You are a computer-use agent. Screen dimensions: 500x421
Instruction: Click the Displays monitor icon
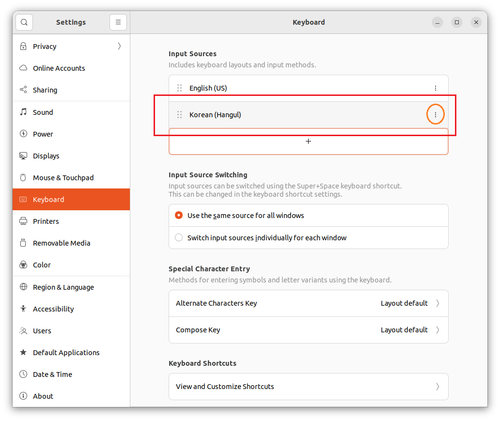(23, 156)
